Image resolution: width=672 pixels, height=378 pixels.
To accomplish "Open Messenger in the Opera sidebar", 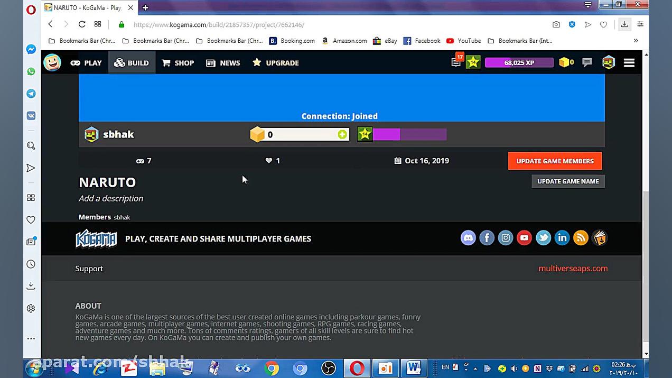I will (x=31, y=49).
